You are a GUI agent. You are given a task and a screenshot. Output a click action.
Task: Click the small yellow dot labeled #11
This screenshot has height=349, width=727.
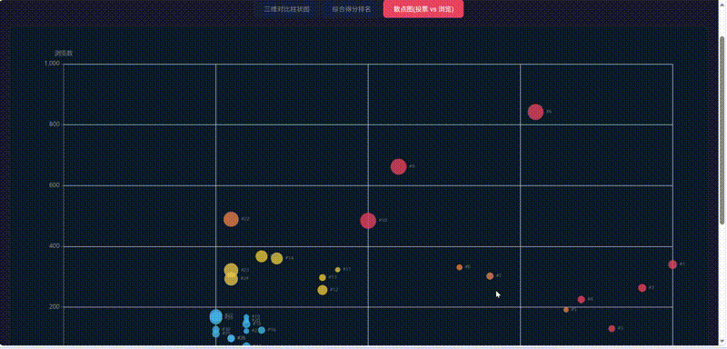point(337,270)
